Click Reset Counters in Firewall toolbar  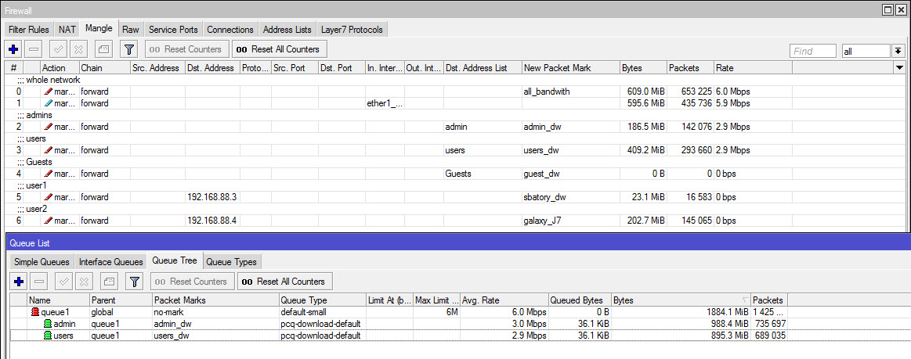(x=186, y=49)
